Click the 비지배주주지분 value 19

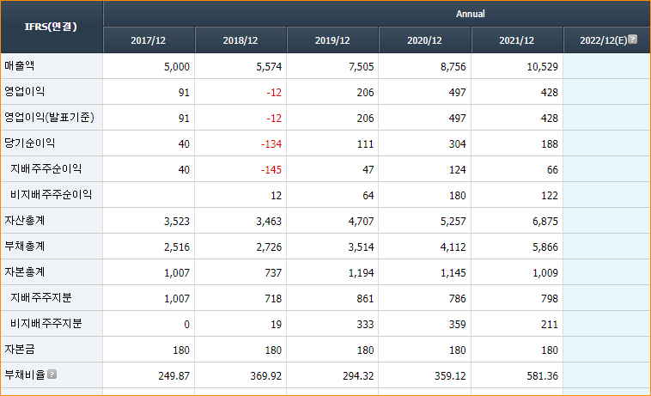coord(276,324)
